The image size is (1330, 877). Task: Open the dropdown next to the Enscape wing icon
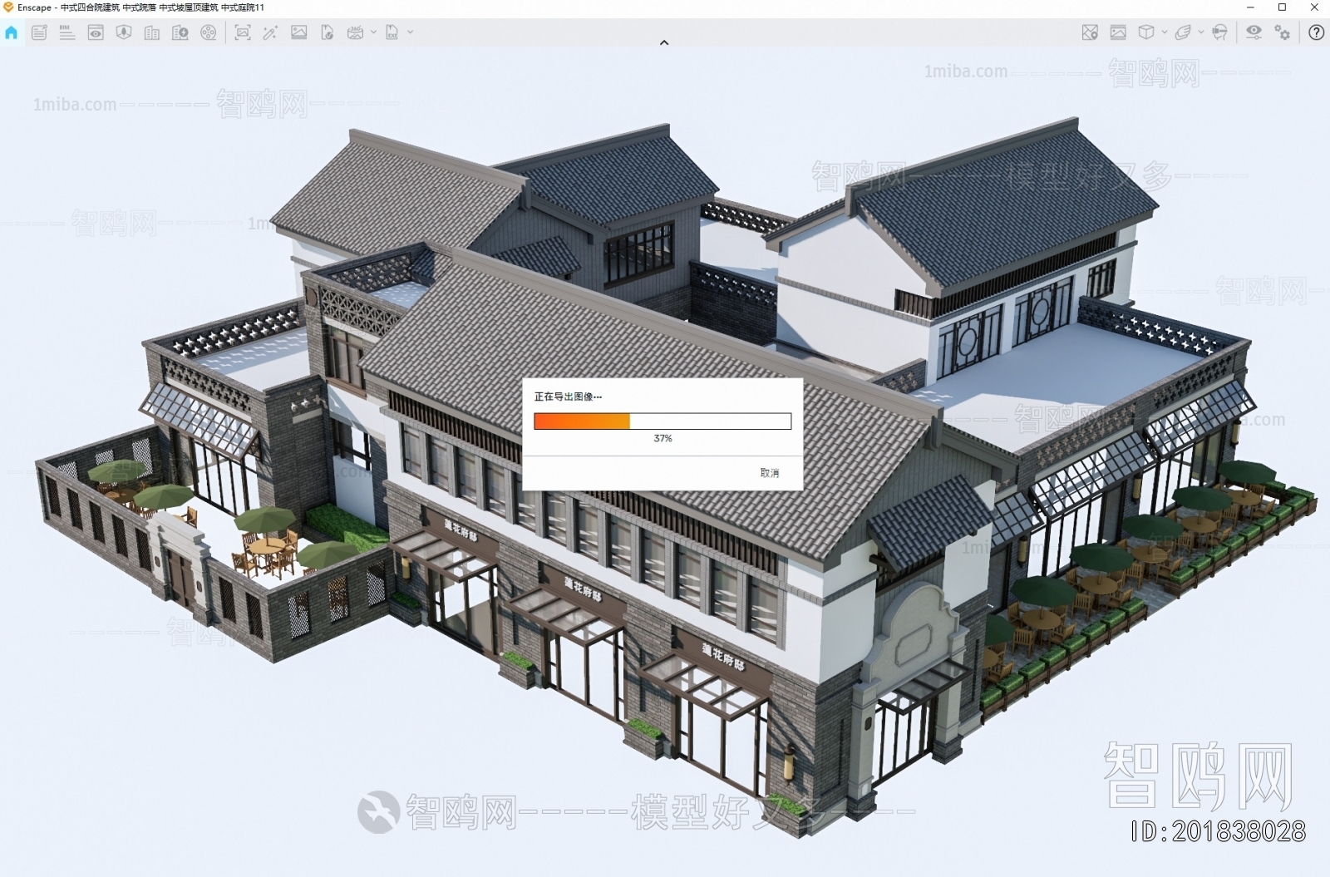[x=1200, y=33]
